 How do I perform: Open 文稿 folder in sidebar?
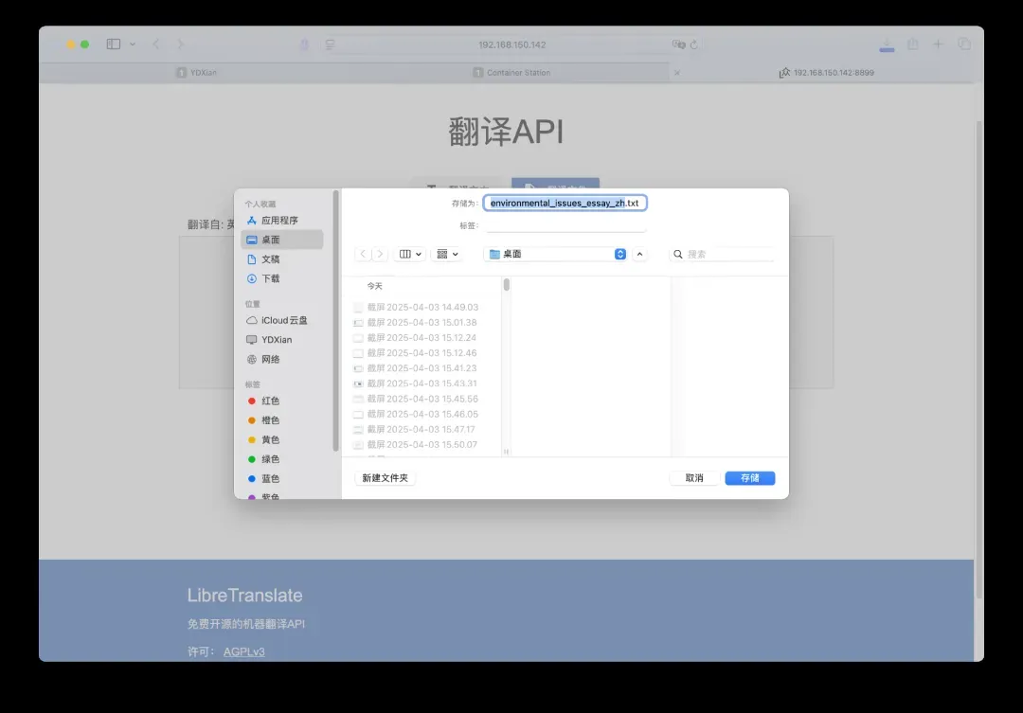[x=270, y=259]
